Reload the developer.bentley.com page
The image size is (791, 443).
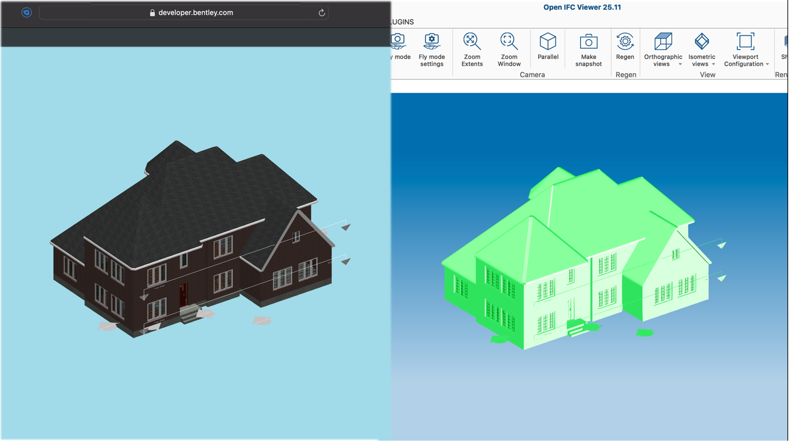(x=322, y=13)
